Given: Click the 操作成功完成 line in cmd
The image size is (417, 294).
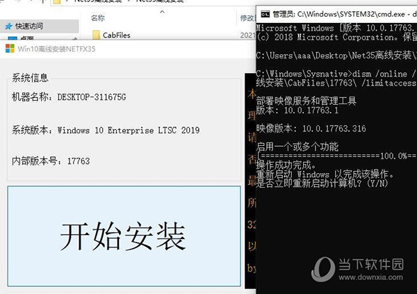Looking at the screenshot, I should [x=286, y=165].
